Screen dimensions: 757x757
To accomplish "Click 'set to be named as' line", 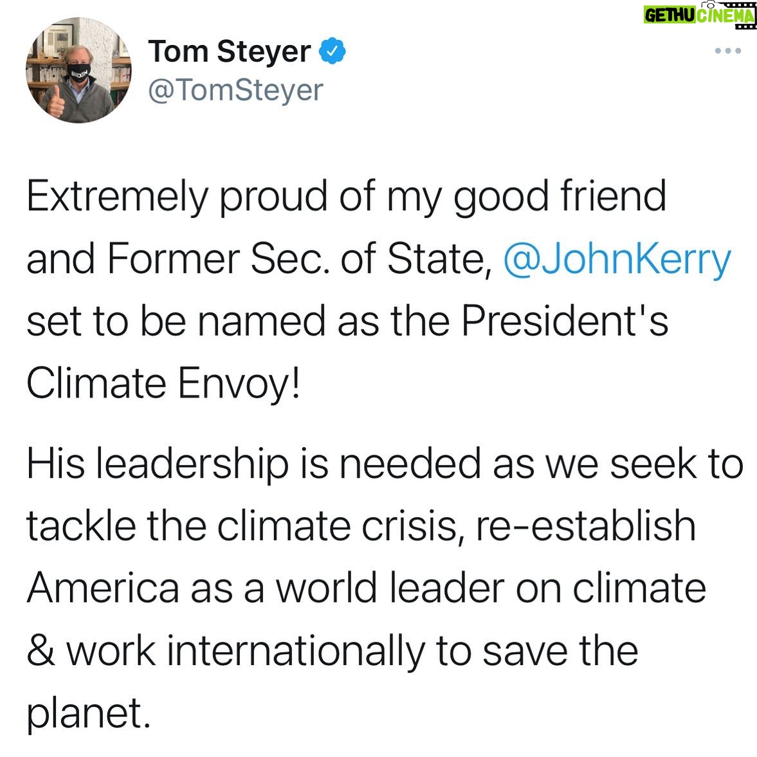I will click(347, 321).
